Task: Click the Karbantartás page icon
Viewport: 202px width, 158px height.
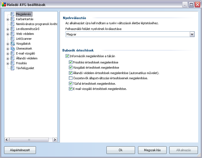Action: tap(13, 19)
